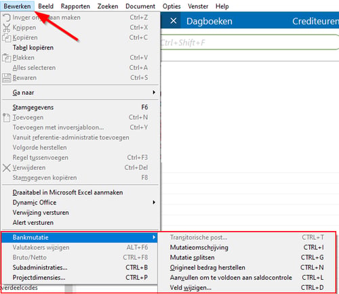The height and width of the screenshot is (294, 339).
Task: Select Origineel bedrag herstellen
Action: [x=247, y=268]
